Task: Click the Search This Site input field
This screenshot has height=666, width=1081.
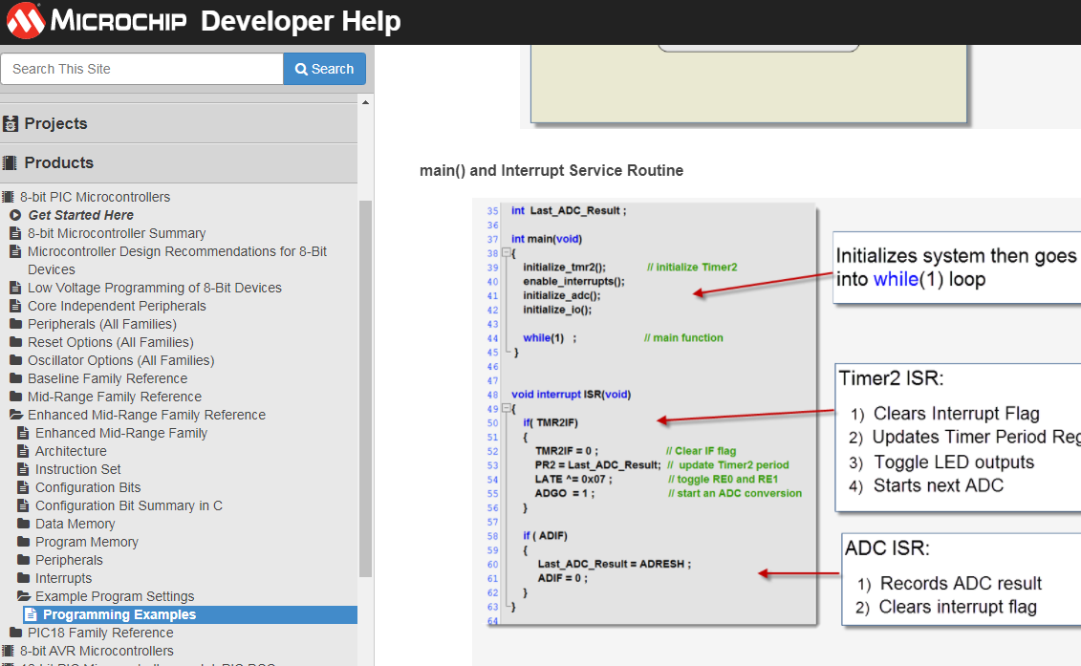Action: pos(142,69)
